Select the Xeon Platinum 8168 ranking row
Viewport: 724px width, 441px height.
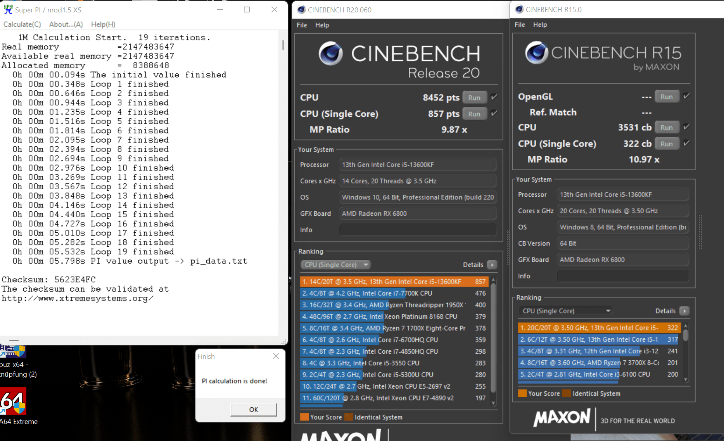click(x=394, y=316)
